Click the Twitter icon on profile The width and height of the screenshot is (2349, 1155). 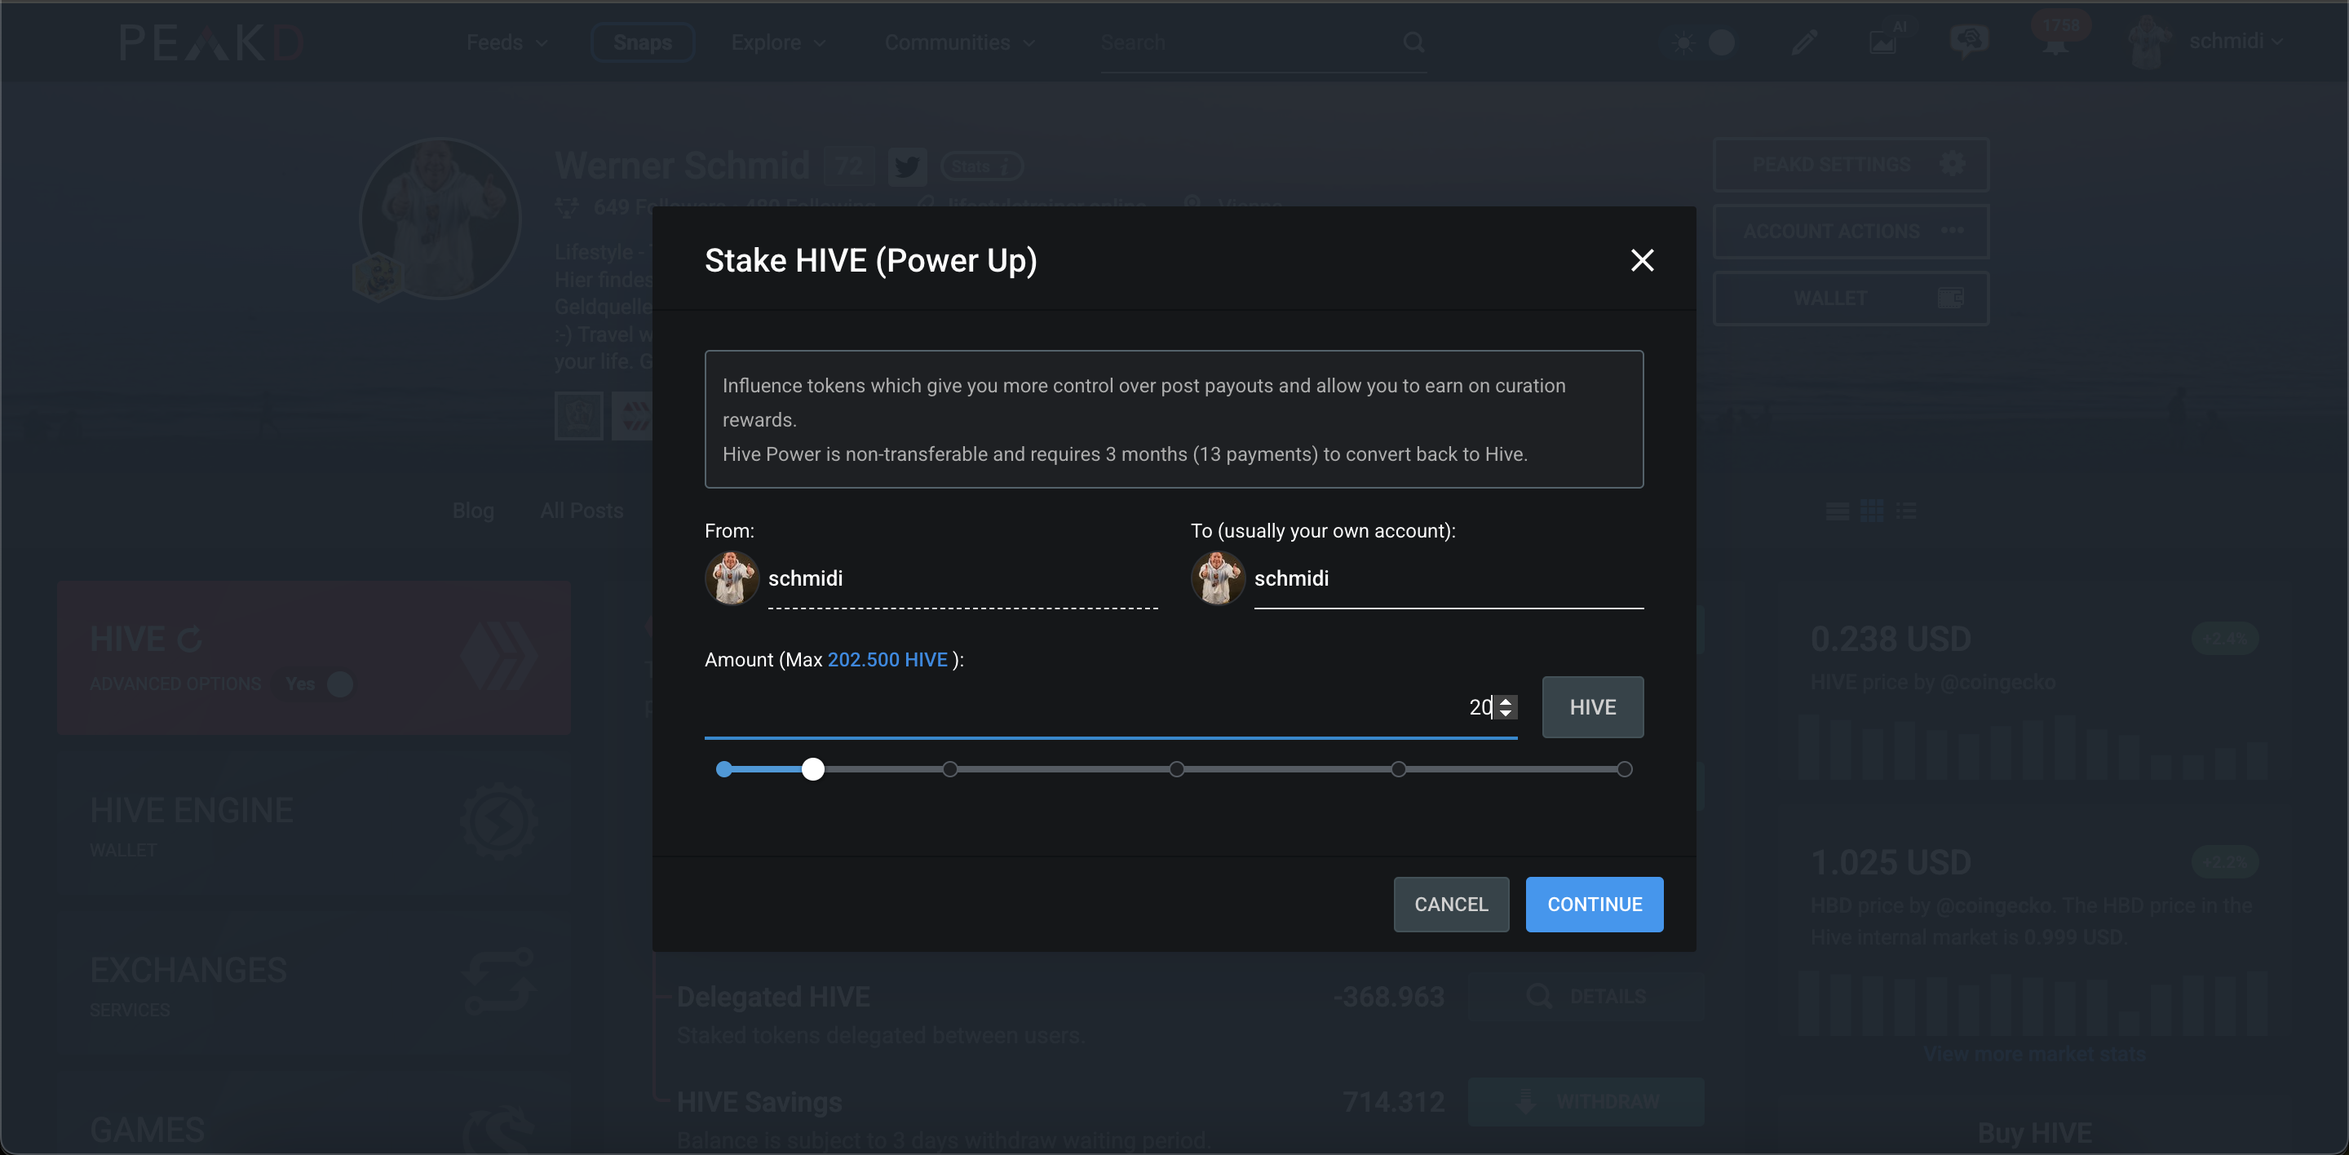click(907, 166)
